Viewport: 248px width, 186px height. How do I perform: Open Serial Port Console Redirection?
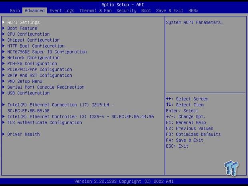pos(46,87)
